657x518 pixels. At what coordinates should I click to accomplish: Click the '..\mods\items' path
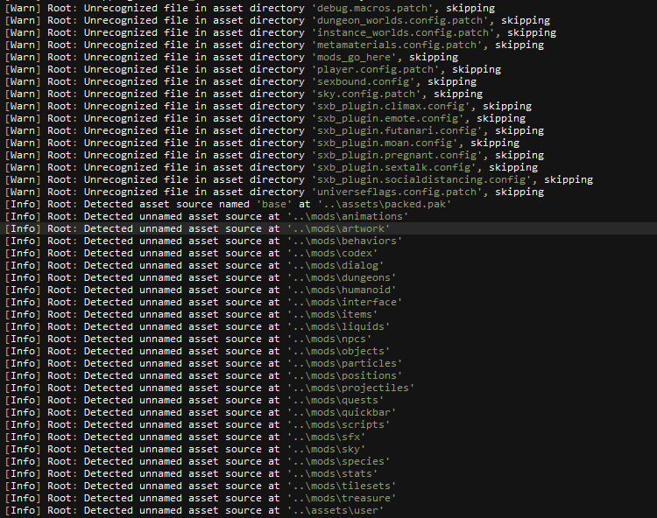pos(332,314)
